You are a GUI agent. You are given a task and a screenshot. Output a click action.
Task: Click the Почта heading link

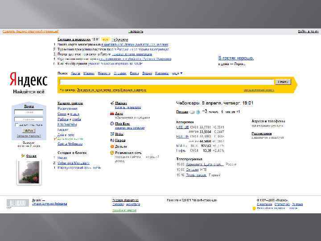(29, 106)
